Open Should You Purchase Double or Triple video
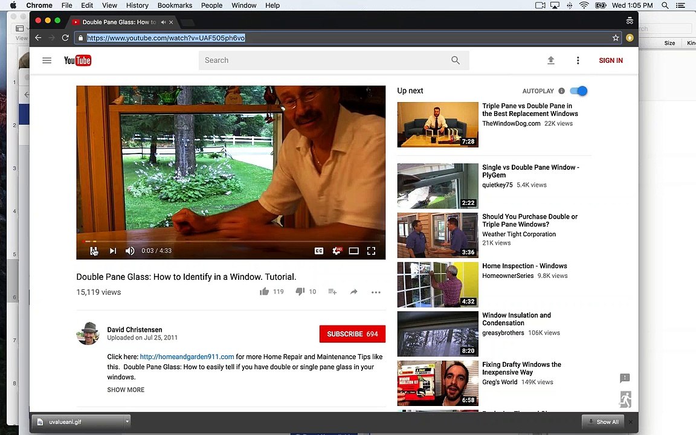The height and width of the screenshot is (435, 696). [530, 220]
